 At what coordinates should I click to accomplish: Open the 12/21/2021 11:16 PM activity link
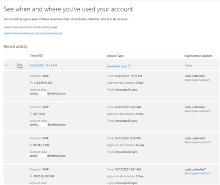(x=43, y=66)
